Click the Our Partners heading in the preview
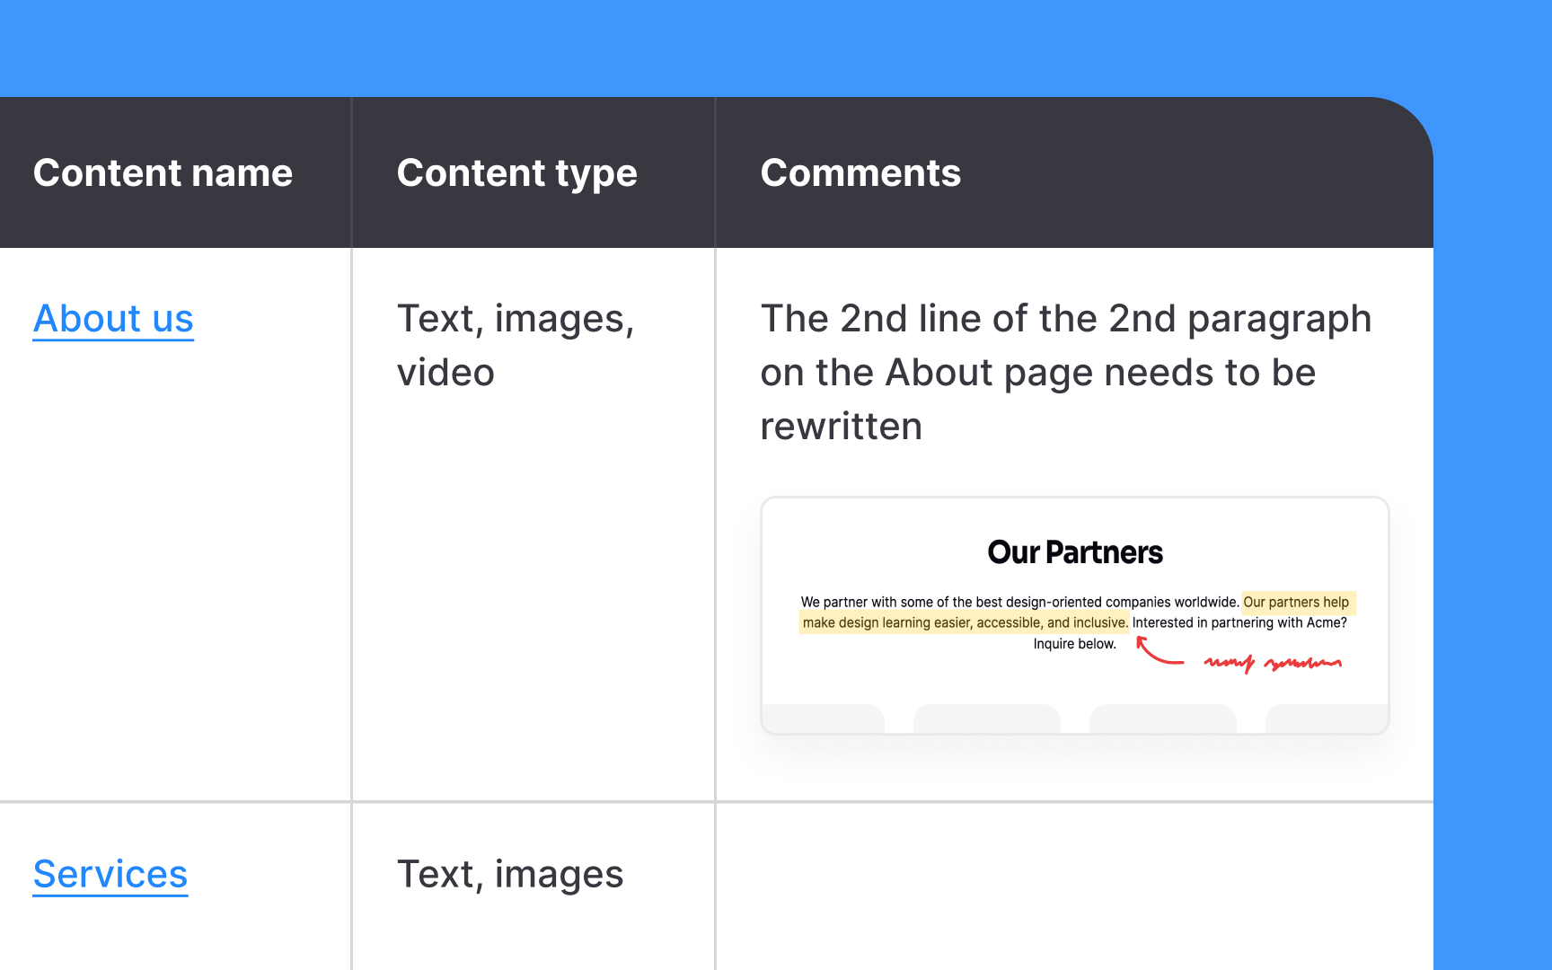Screen dimensions: 1552x970 pos(1074,552)
